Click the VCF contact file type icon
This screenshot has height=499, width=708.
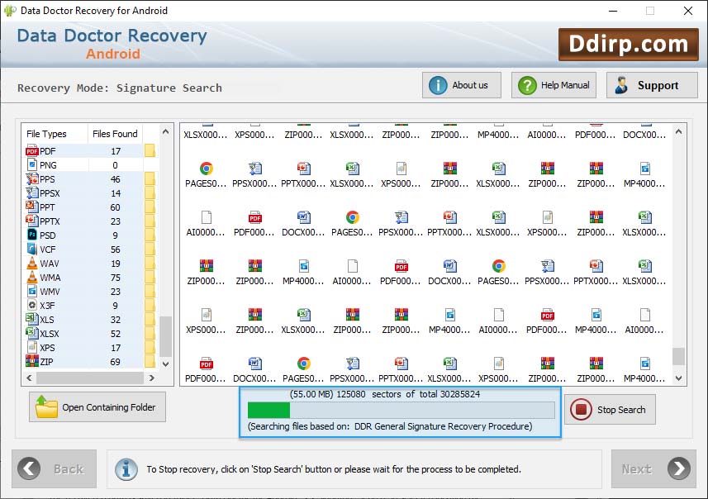[31, 249]
